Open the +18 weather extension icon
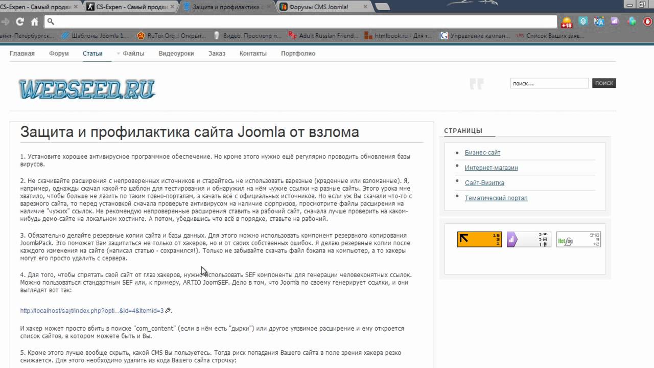The height and width of the screenshot is (368, 654). pyautogui.click(x=567, y=22)
